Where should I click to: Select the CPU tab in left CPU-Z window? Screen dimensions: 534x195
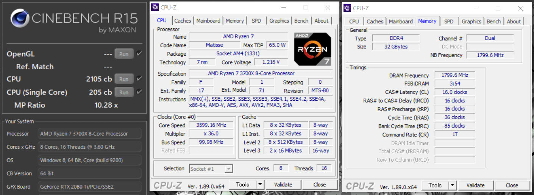[162, 20]
